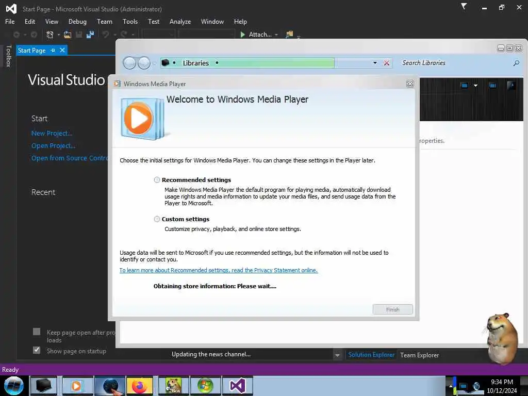Open the Windows Start orb
This screenshot has width=528, height=396.
tap(13, 386)
